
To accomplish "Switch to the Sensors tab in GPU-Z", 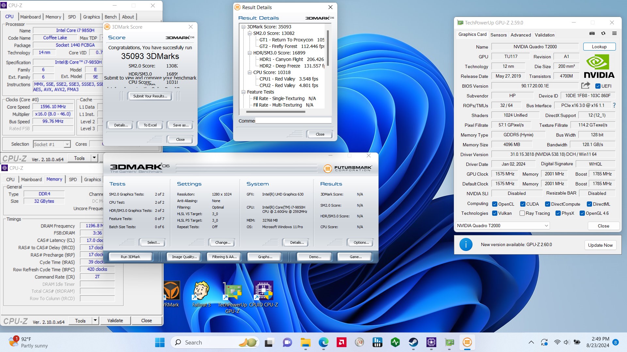I will click(x=498, y=35).
